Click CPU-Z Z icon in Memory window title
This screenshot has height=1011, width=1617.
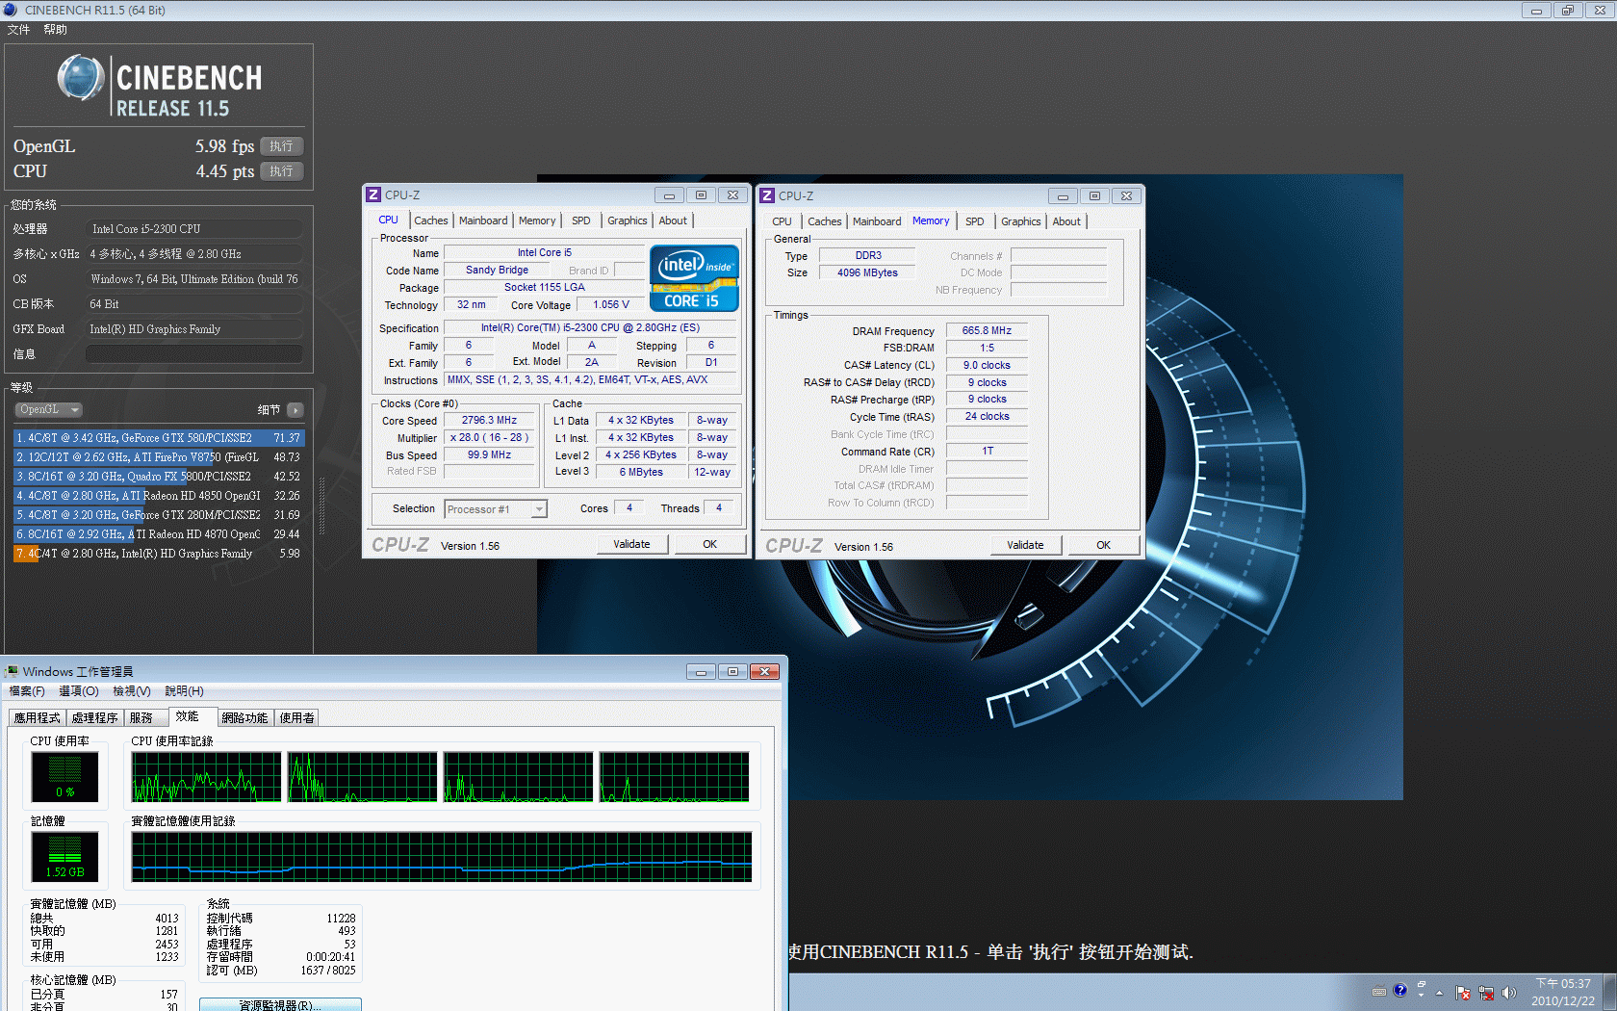(x=767, y=196)
